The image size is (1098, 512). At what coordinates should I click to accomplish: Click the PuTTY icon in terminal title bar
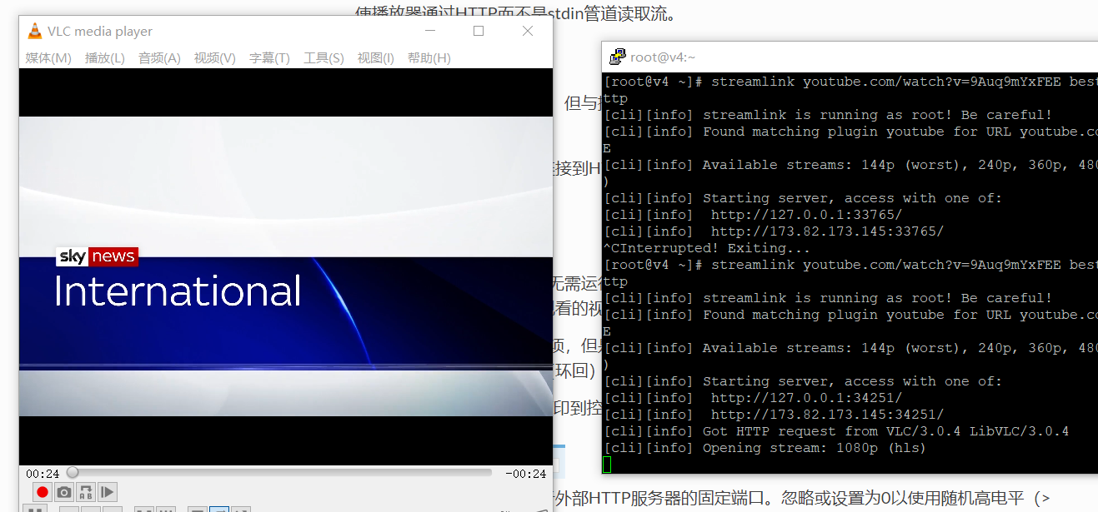coord(617,57)
